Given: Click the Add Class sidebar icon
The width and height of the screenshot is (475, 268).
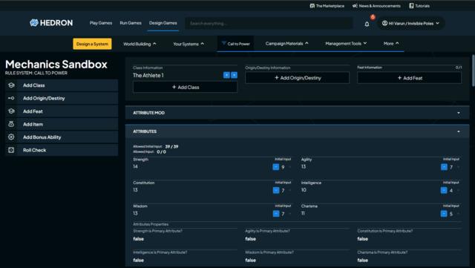Looking at the screenshot, I should (11, 85).
